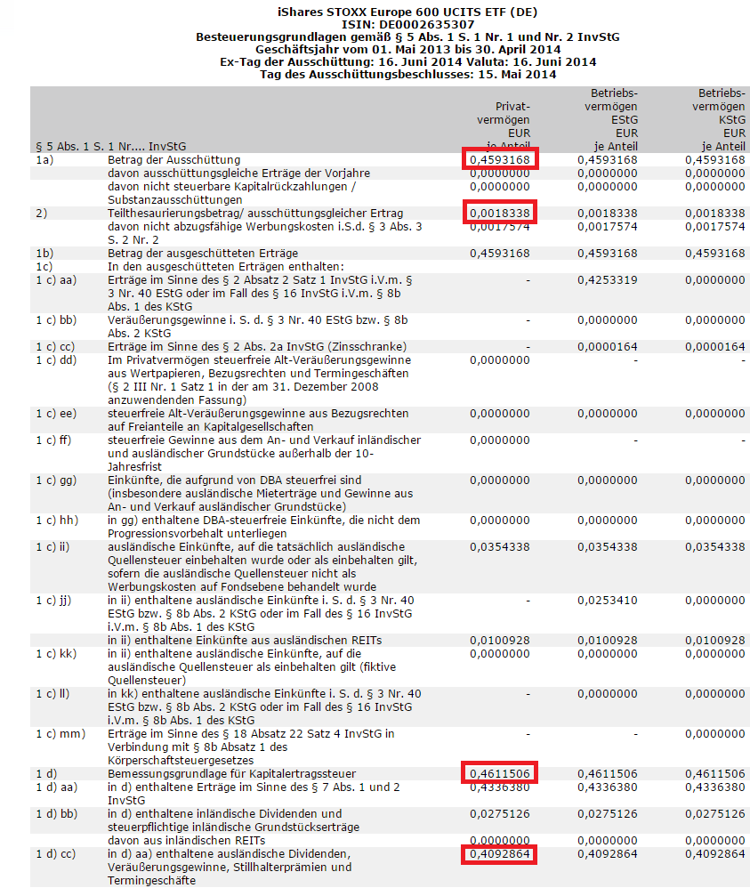Click the Betriebsvermögen KStG column header
Image resolution: width=750 pixels, height=888 pixels.
tap(718, 119)
